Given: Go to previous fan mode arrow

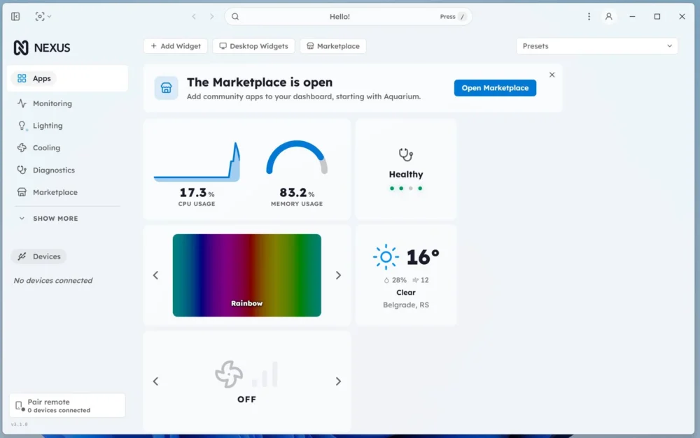Looking at the screenshot, I should coord(155,381).
